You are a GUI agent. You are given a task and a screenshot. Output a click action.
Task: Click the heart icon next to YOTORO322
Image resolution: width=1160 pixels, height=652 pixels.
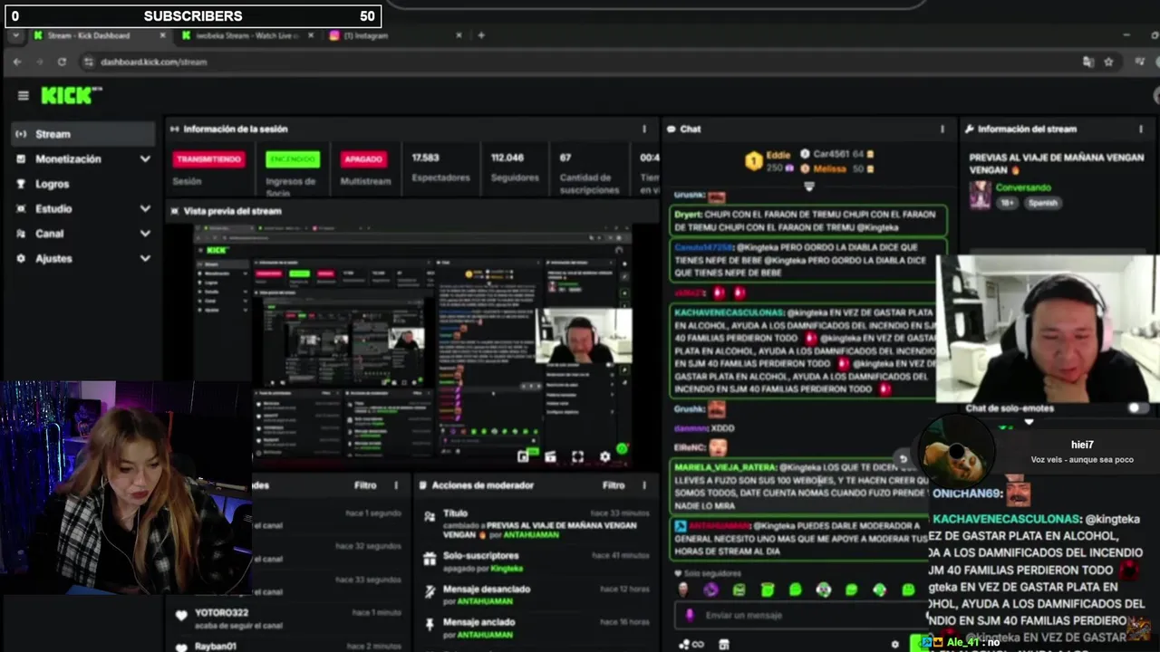click(x=180, y=616)
